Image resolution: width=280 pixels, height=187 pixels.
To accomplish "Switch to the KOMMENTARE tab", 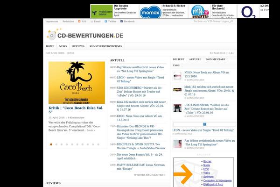I will (216, 59).
